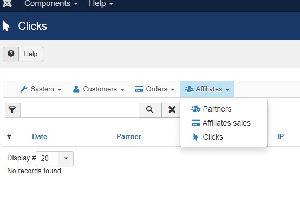Open the Display # count selector arrow

click(66, 158)
